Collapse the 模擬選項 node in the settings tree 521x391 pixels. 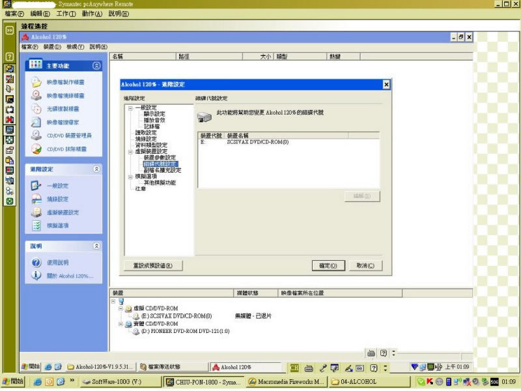point(130,177)
